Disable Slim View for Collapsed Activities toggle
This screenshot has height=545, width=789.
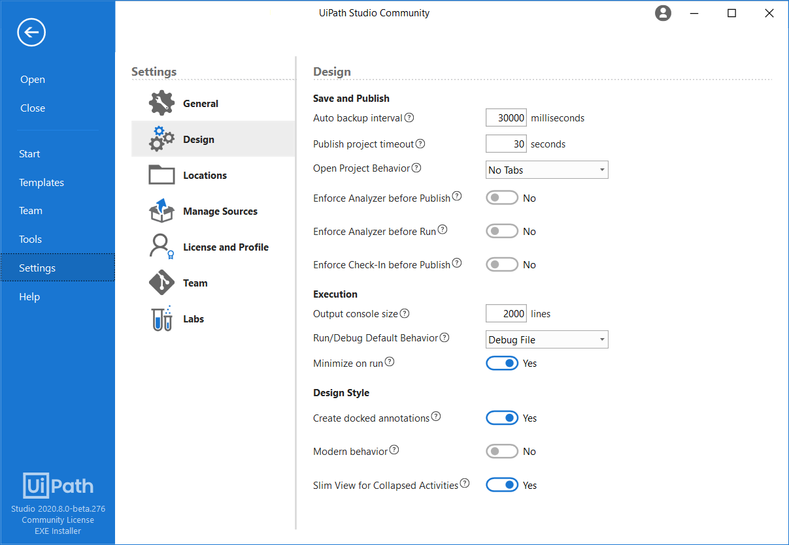coord(502,485)
